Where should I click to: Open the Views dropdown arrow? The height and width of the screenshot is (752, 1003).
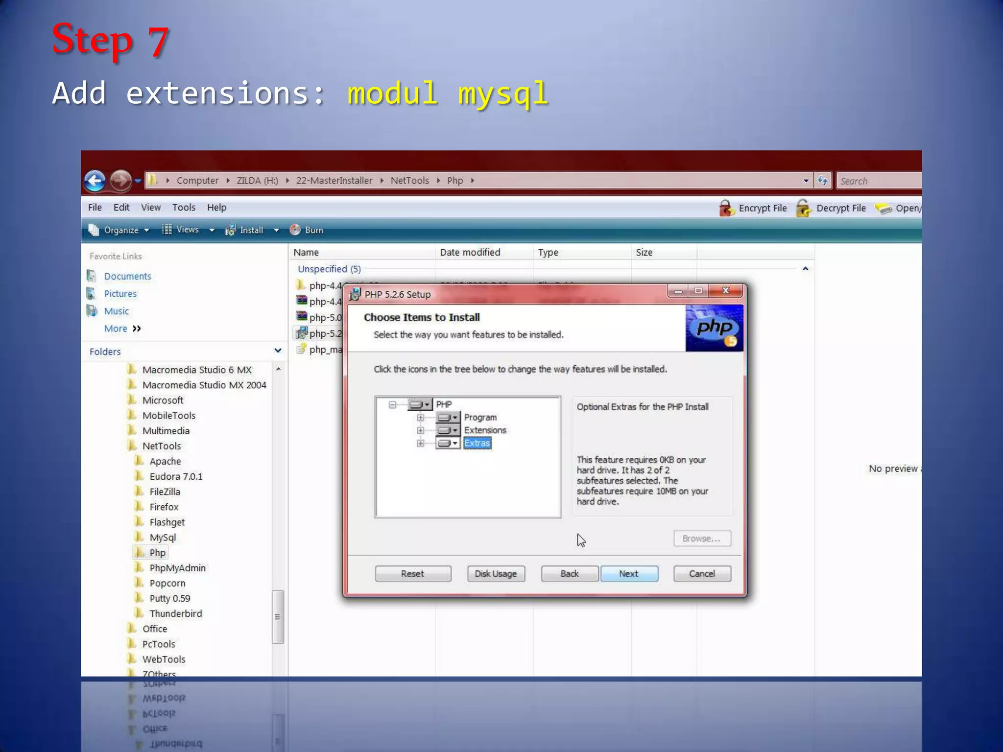[212, 230]
